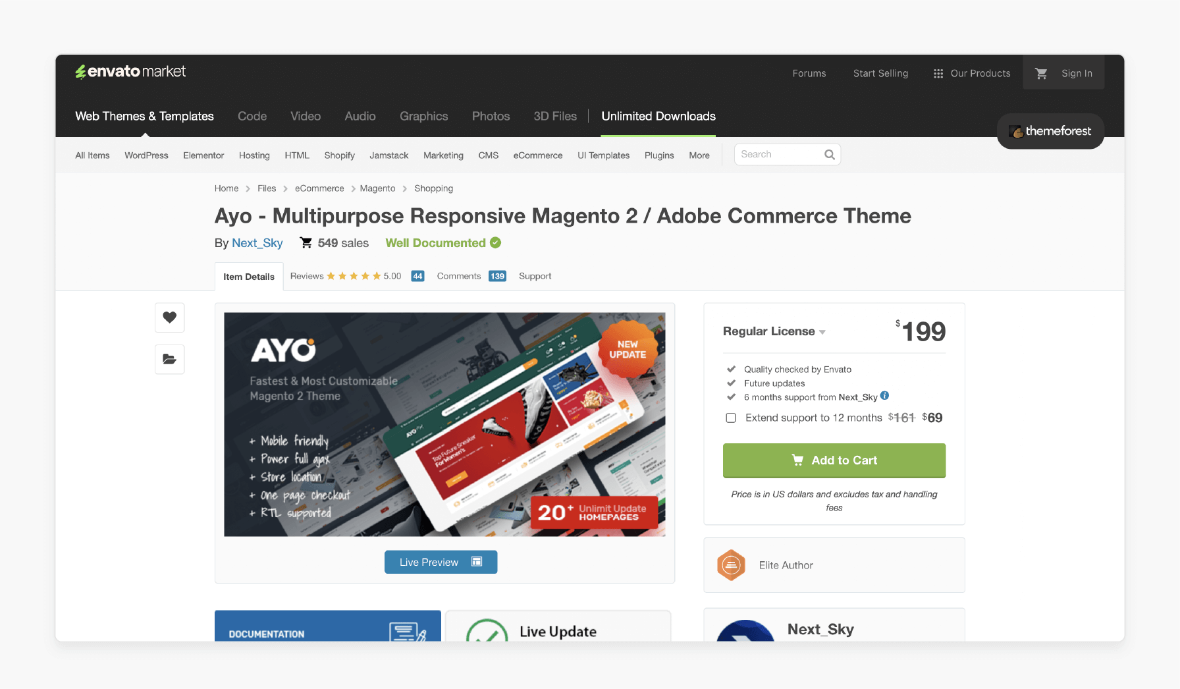The height and width of the screenshot is (689, 1180).
Task: Select the WordPress category
Action: click(146, 155)
